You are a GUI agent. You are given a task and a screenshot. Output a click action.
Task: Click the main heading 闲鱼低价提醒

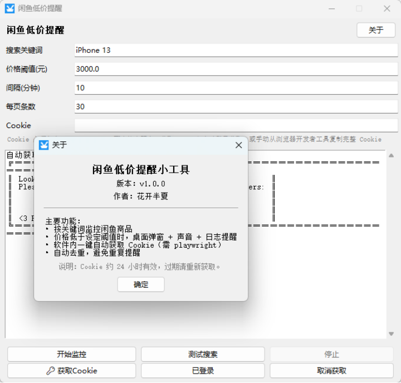35,30
